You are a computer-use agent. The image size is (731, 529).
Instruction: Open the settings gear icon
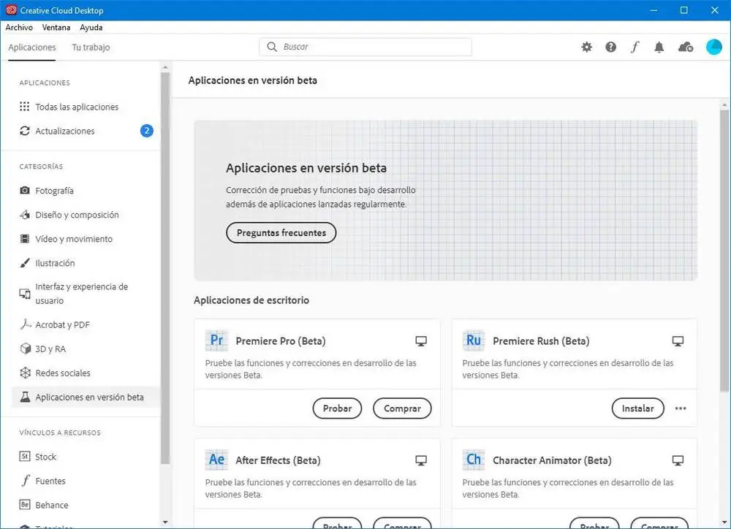point(586,47)
